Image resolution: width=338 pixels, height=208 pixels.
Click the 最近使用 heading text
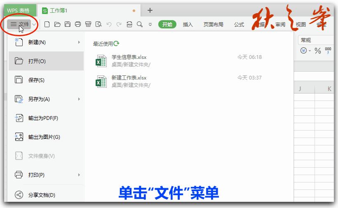[x=103, y=44]
